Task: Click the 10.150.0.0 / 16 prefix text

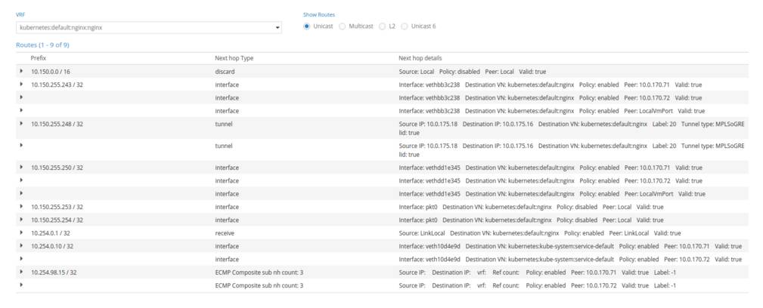Action: (51, 72)
